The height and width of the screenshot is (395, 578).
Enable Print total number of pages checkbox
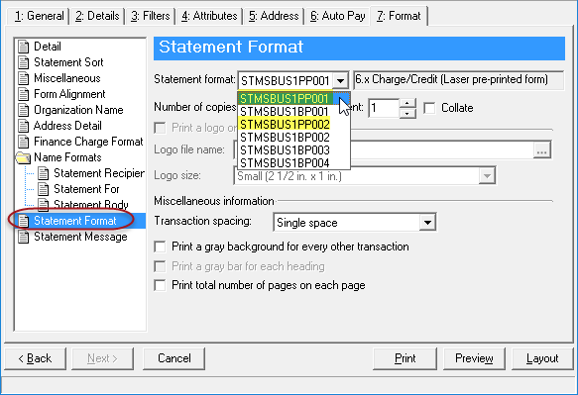[160, 285]
